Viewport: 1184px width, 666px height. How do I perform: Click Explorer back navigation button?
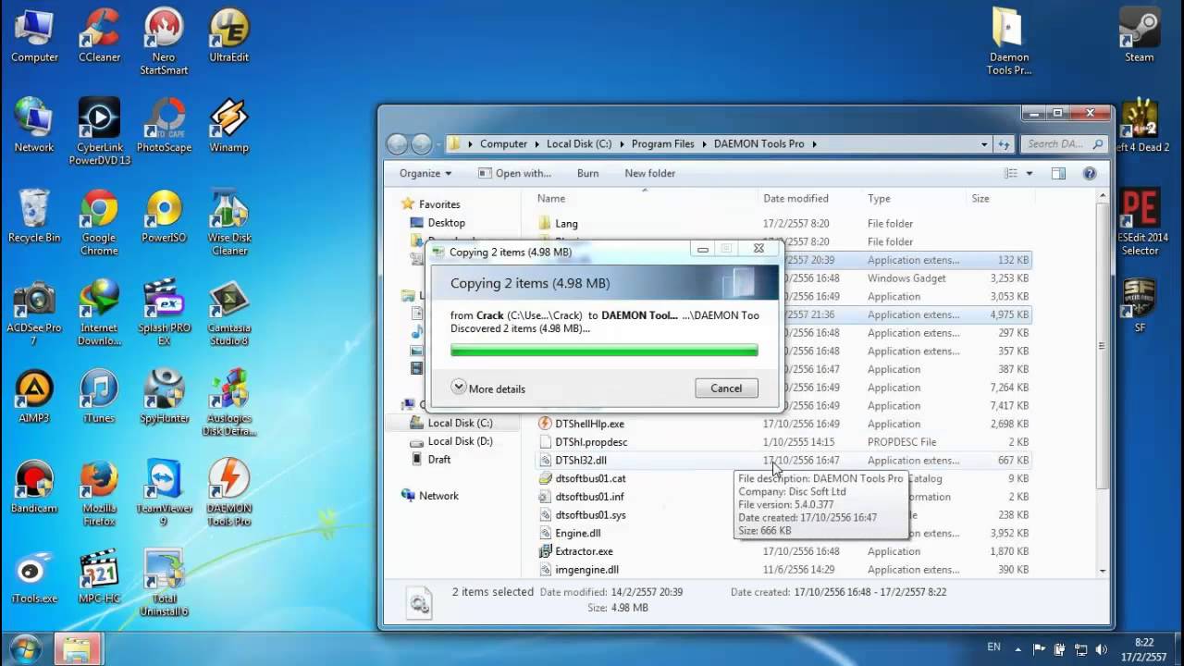coord(398,144)
